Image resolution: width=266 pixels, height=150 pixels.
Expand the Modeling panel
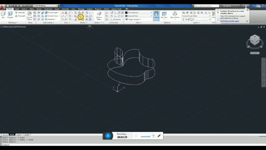(x=13, y=22)
